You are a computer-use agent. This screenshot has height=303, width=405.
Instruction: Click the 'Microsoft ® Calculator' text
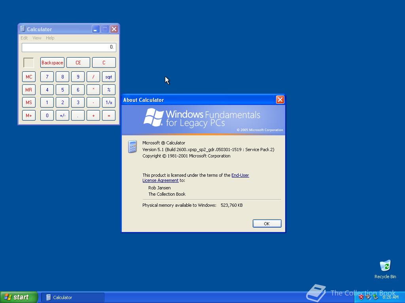click(164, 143)
